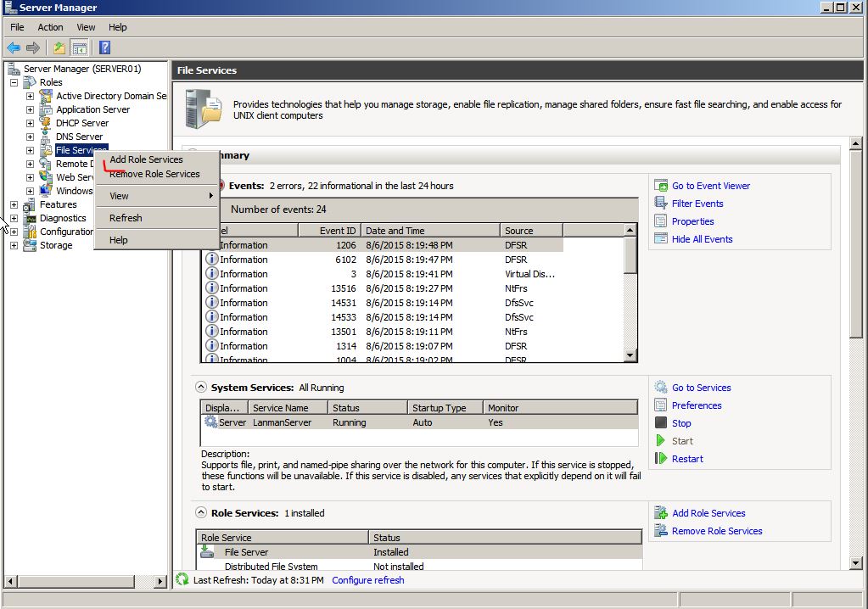
Task: Click the Forward arrow toolbar icon
Action: (x=33, y=48)
